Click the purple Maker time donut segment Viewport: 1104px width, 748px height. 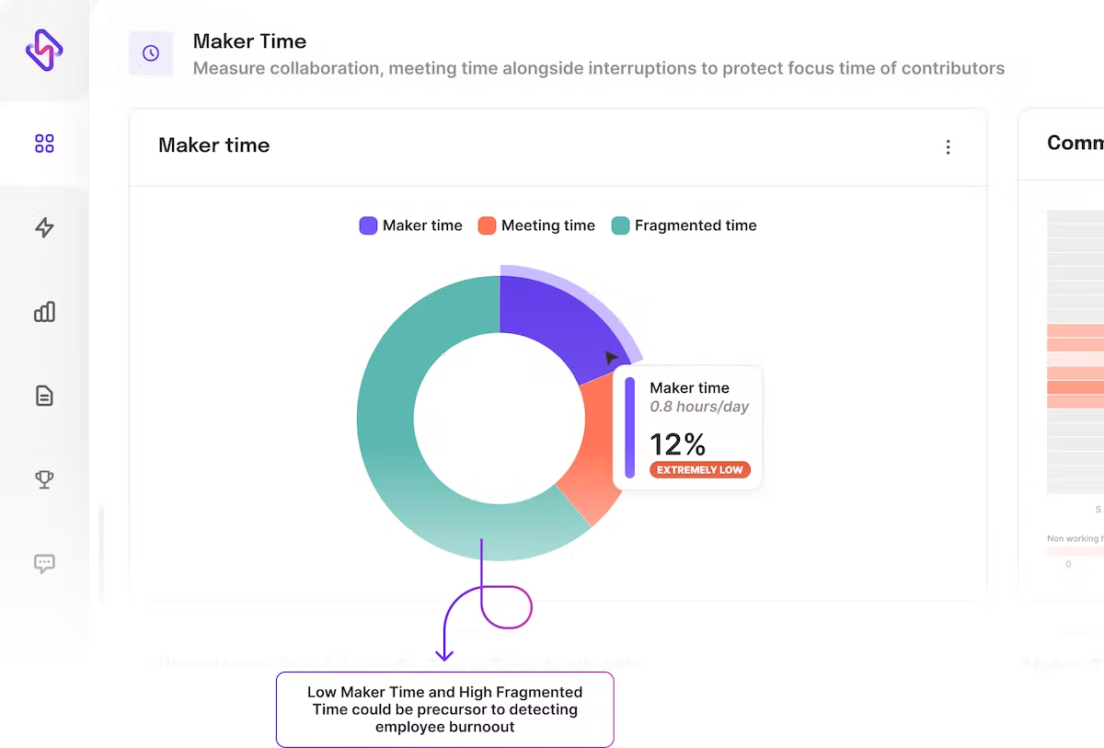(x=546, y=327)
